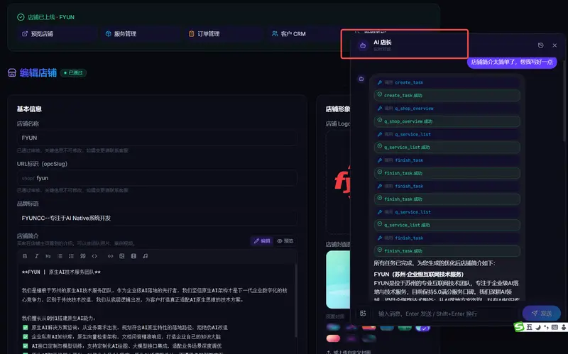Click the 店铺名称 field containing FYUN
Image resolution: width=568 pixels, height=354 pixels.
[x=157, y=138]
